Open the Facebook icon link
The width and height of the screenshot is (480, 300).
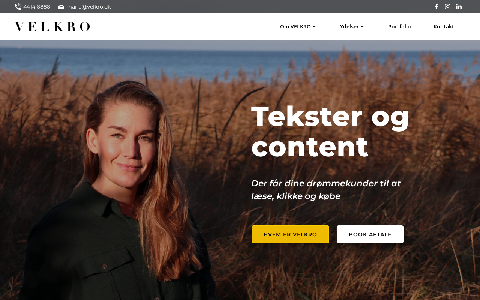coord(436,7)
